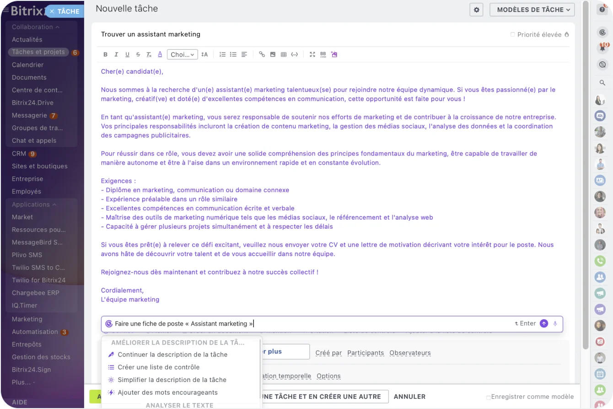The image size is (613, 409).
Task: Open notifications via the bell icon
Action: [603, 47]
